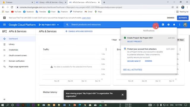This screenshot has height=107, width=190.
Task: Click See All Activities link
Action: click(133, 70)
